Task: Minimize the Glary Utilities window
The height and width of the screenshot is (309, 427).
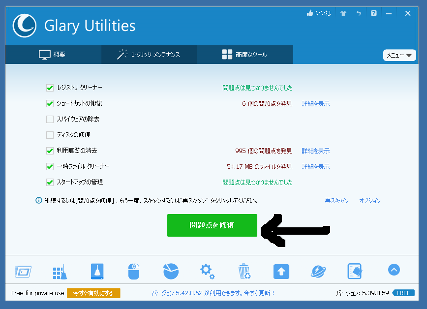Action: pyautogui.click(x=389, y=13)
